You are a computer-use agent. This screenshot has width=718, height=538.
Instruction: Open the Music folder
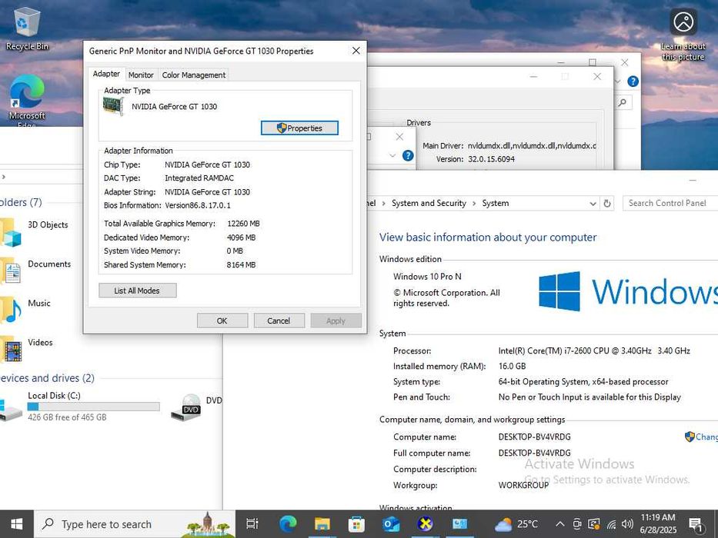(x=25, y=310)
